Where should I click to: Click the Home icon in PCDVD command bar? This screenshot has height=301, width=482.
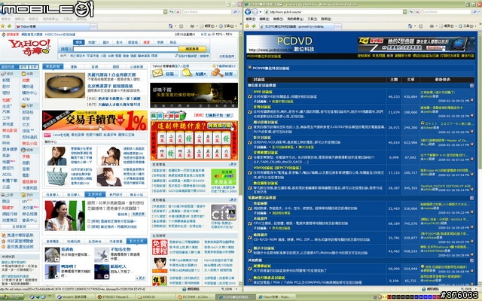click(410, 26)
